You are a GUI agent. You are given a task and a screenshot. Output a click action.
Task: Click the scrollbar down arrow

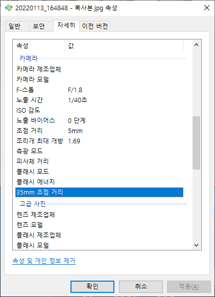(x=196, y=245)
